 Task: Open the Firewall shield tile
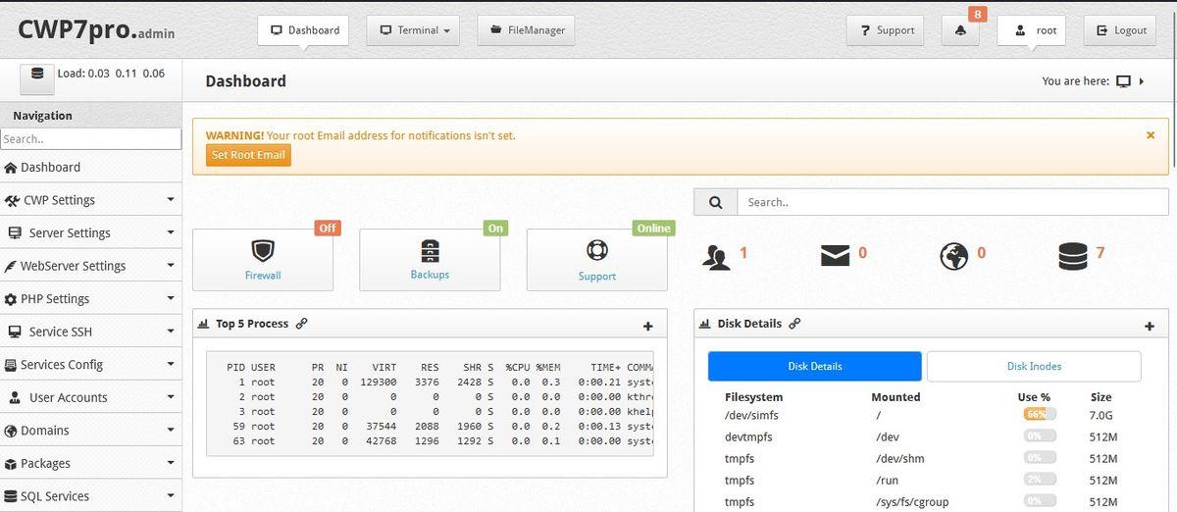click(263, 260)
